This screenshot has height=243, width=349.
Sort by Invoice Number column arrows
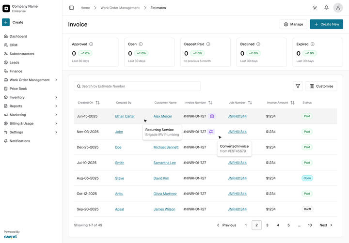(x=210, y=103)
